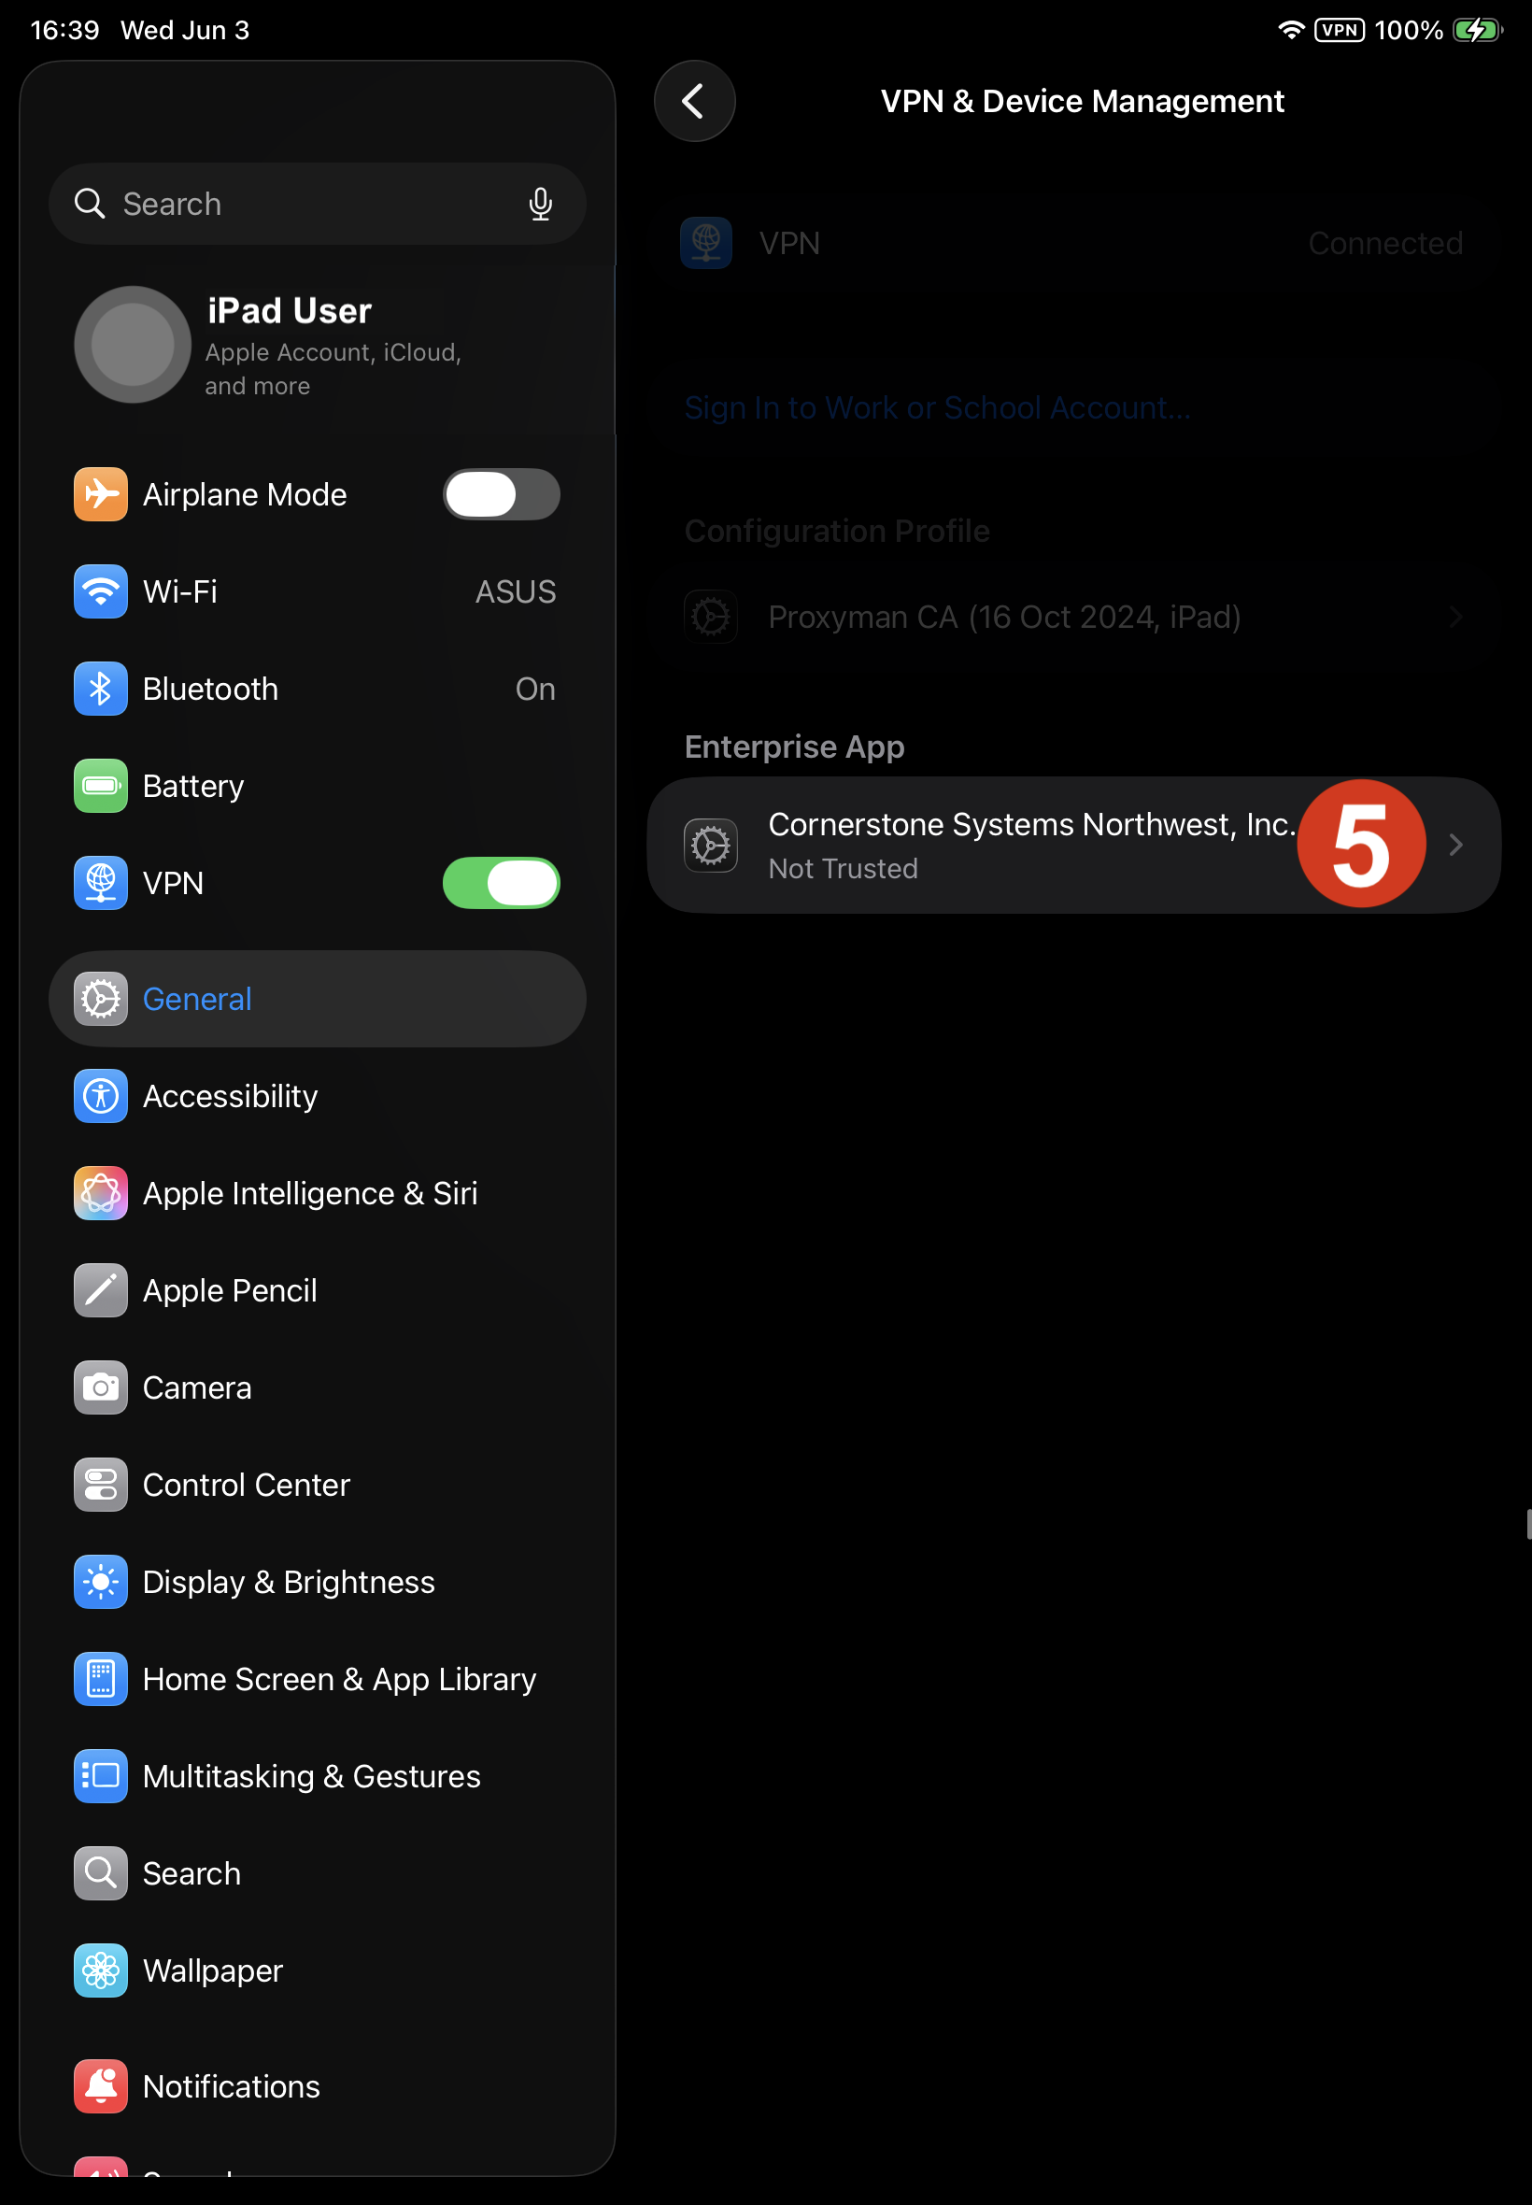
Task: Tap the VPN label in right pane
Action: tap(790, 244)
